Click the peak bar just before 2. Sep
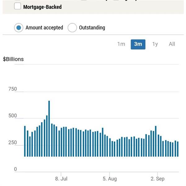Screen dimensions: 186x186 156,141
